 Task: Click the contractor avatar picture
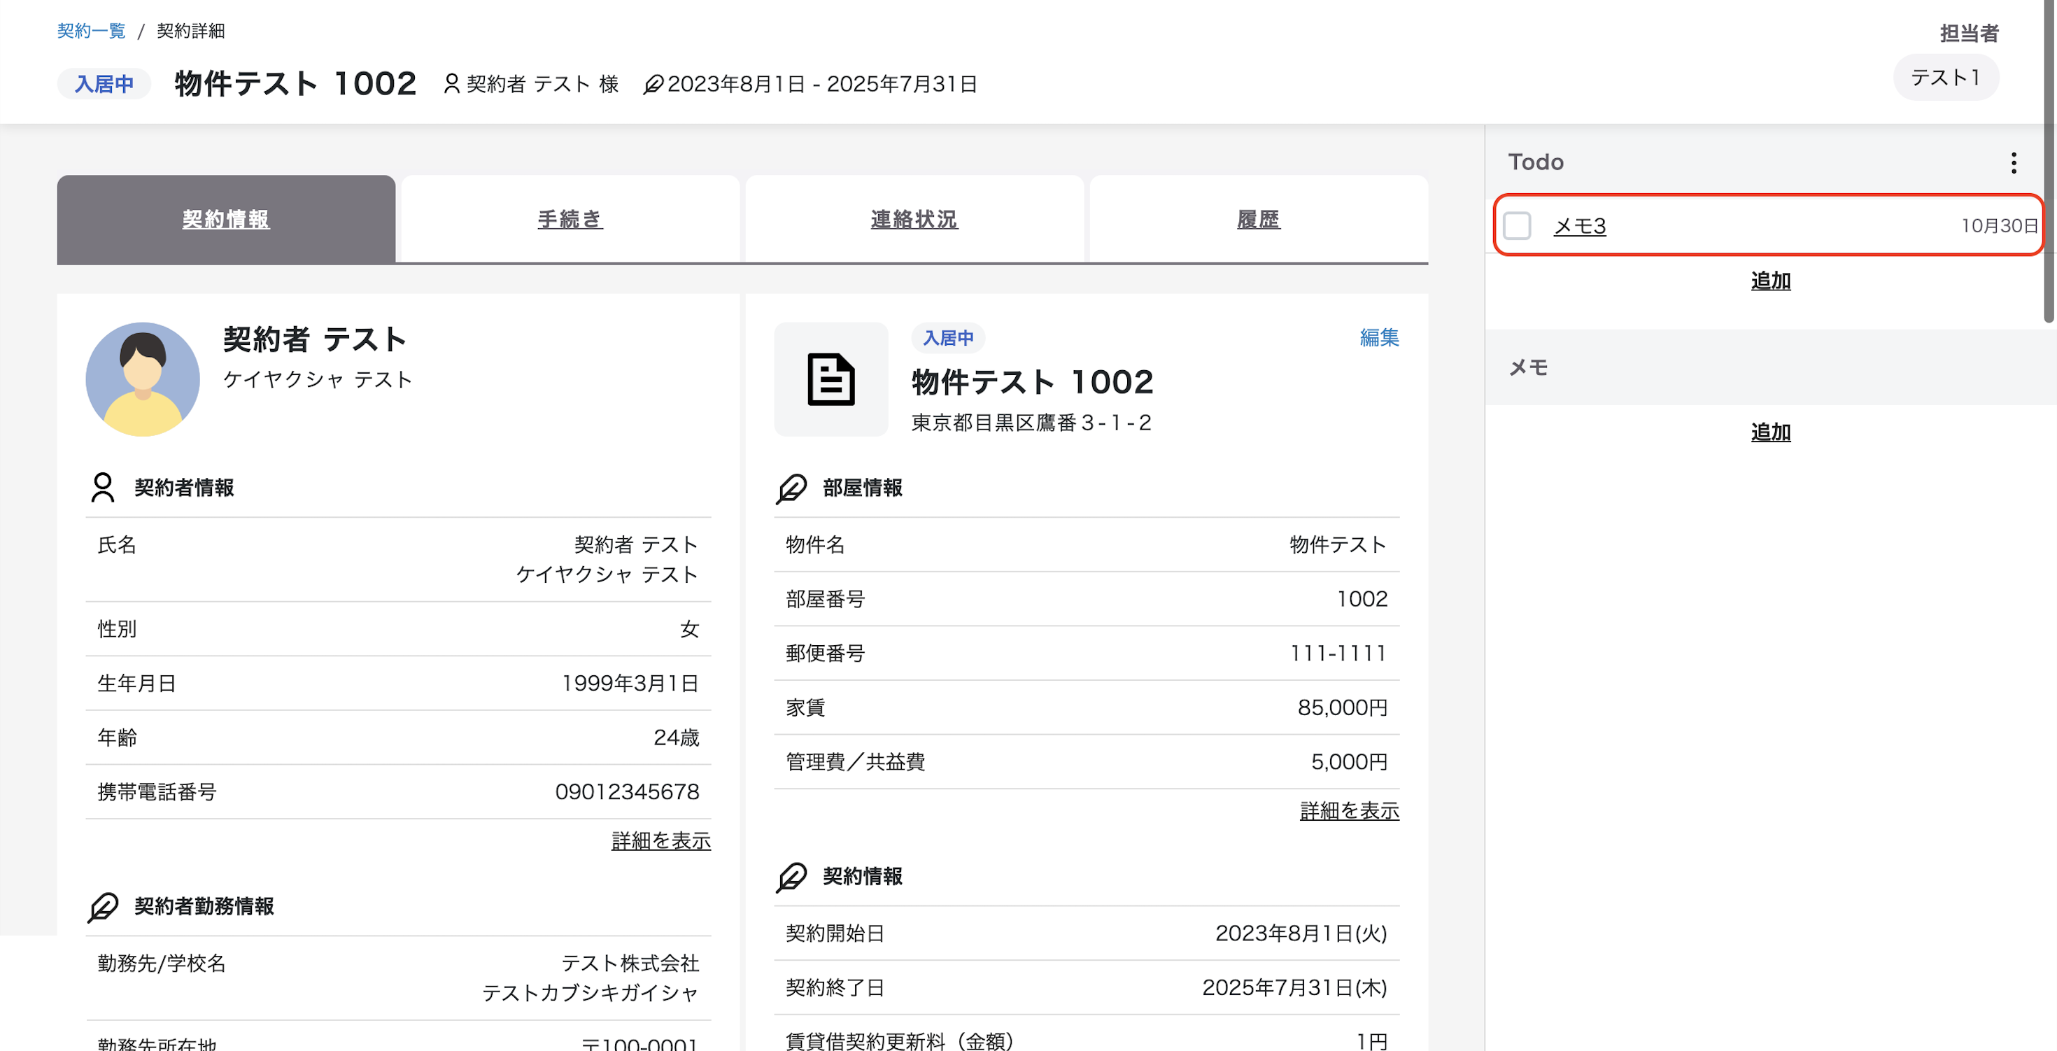143,379
